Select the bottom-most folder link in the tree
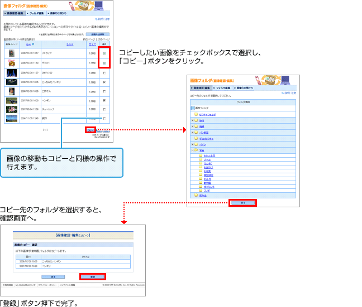Screen dimensions: 362x307 [x=203, y=196]
